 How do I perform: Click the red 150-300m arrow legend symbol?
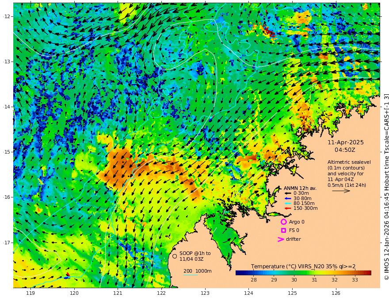(287, 208)
